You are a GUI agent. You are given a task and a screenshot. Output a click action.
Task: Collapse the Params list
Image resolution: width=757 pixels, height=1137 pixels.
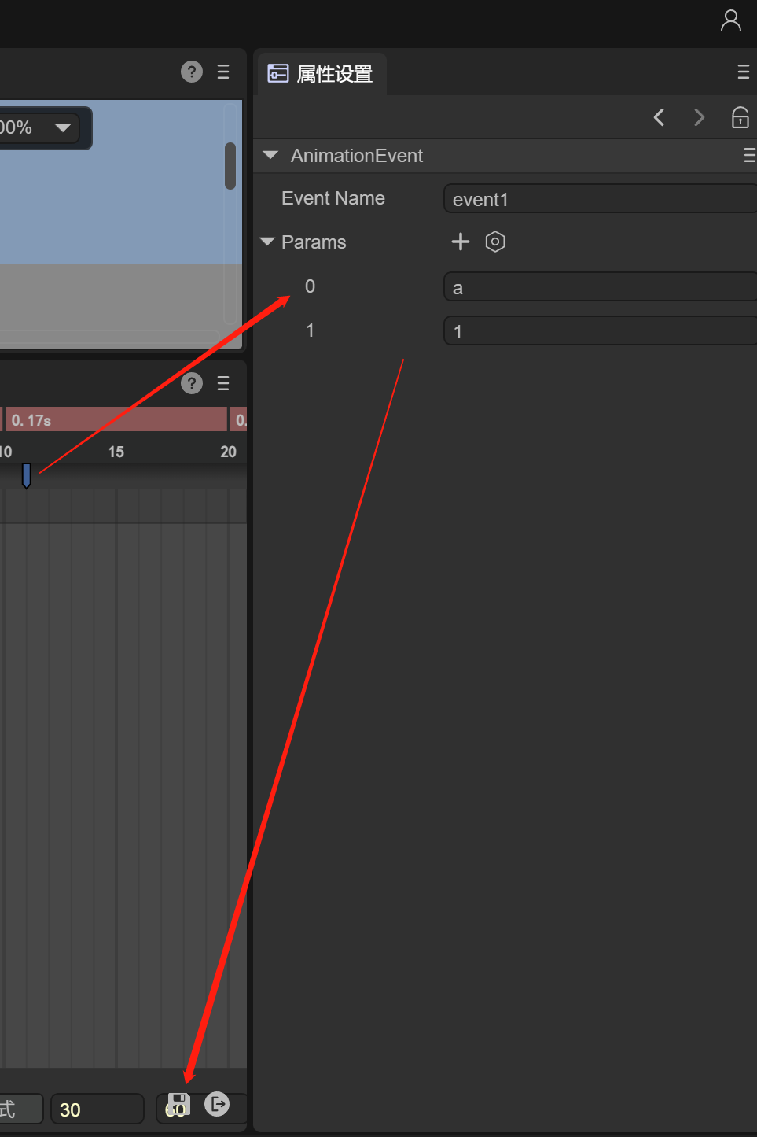(x=267, y=242)
